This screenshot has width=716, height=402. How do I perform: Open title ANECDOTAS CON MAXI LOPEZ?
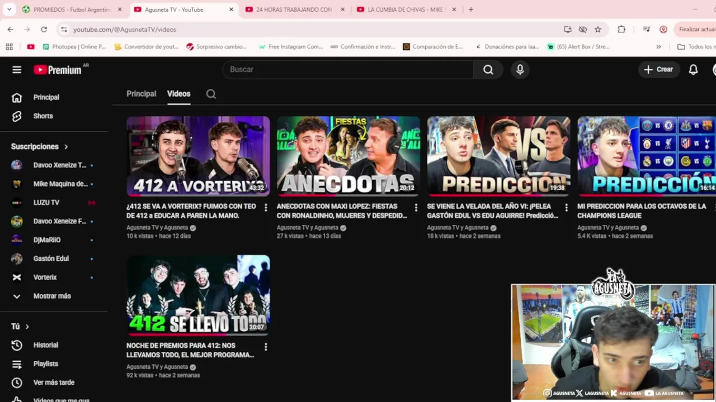point(342,211)
